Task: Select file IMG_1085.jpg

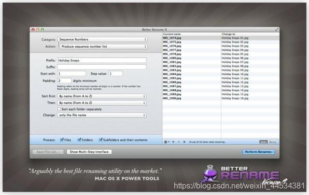Action: (x=172, y=78)
